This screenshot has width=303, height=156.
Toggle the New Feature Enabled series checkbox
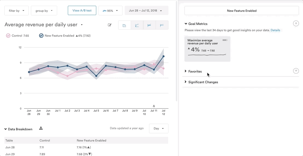click(x=41, y=36)
